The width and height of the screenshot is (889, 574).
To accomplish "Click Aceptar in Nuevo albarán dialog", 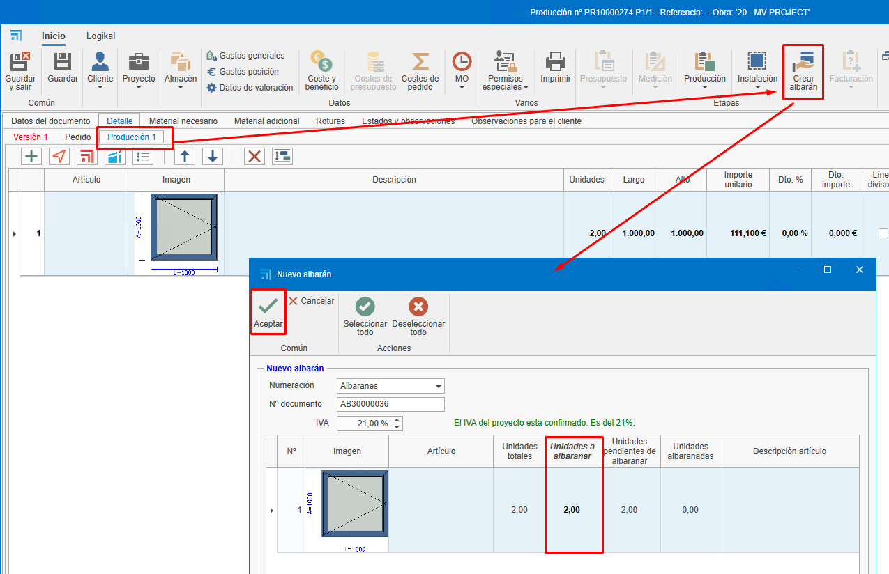I will pos(268,312).
